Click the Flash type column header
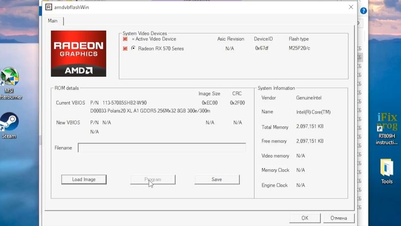The width and height of the screenshot is (401, 226). click(x=298, y=39)
